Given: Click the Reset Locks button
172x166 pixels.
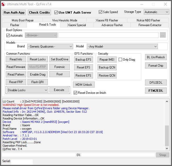Looking at the screenshot, I should (x=38, y=59).
